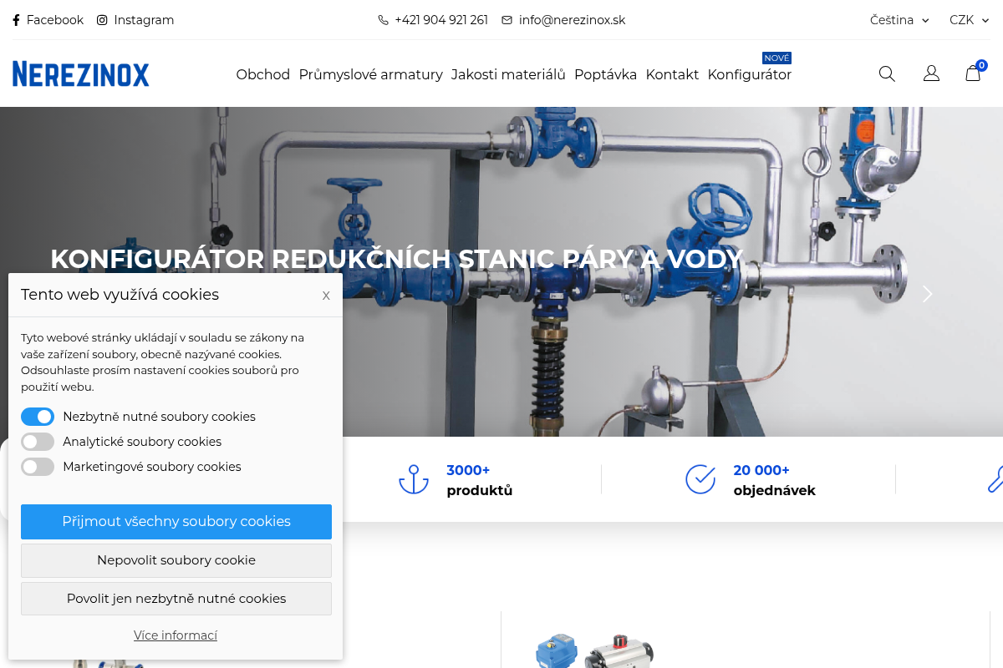Image resolution: width=1003 pixels, height=668 pixels.
Task: Click the envelope mail icon
Action: 507,20
